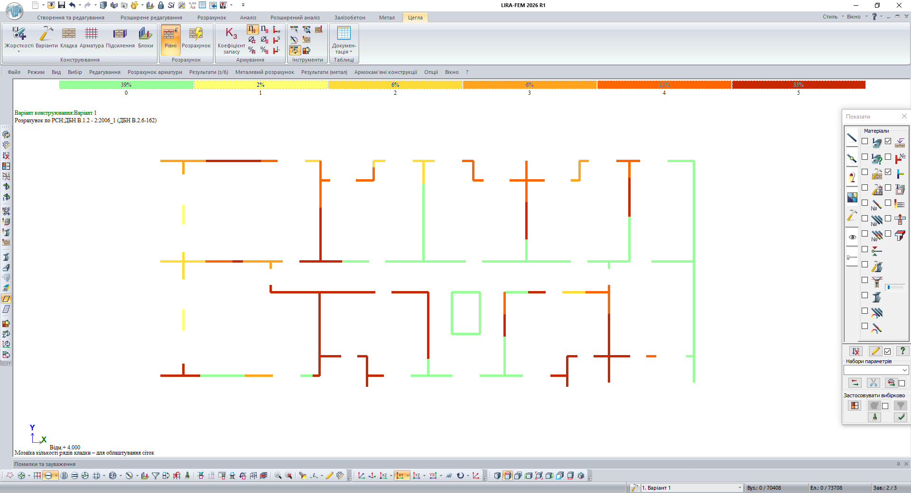
Task: Click the dark red 33% legend swatch
Action: (x=798, y=85)
